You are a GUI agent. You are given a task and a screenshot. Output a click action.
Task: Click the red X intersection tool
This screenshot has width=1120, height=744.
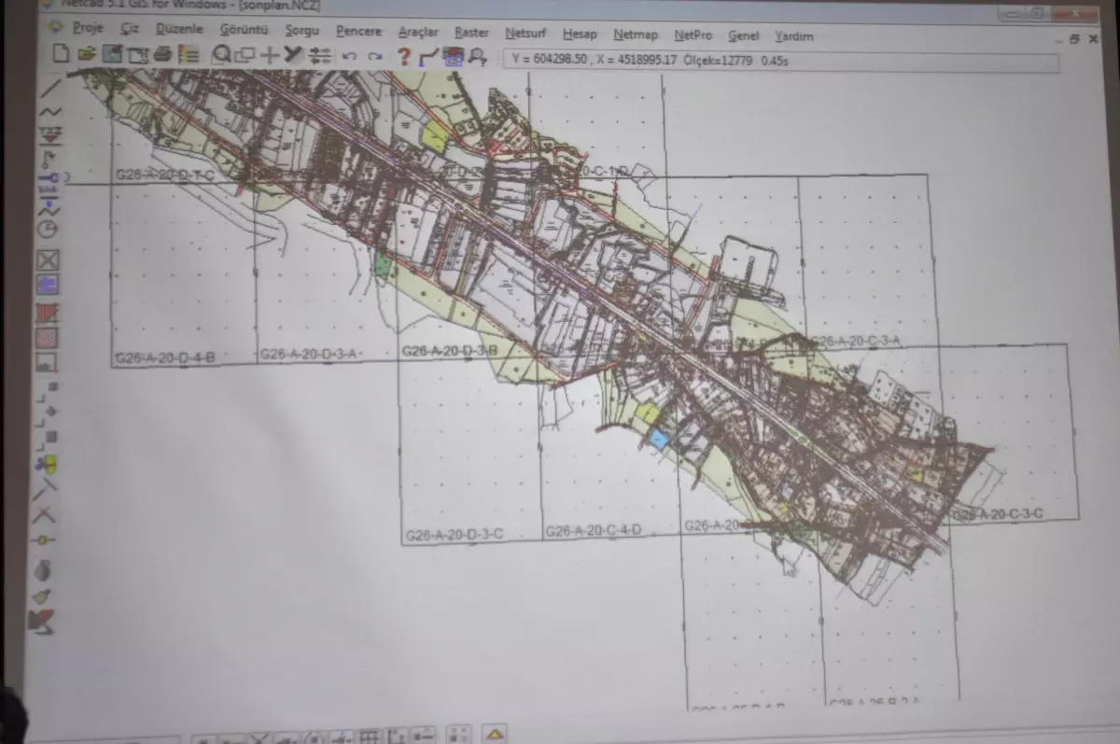pyautogui.click(x=45, y=514)
